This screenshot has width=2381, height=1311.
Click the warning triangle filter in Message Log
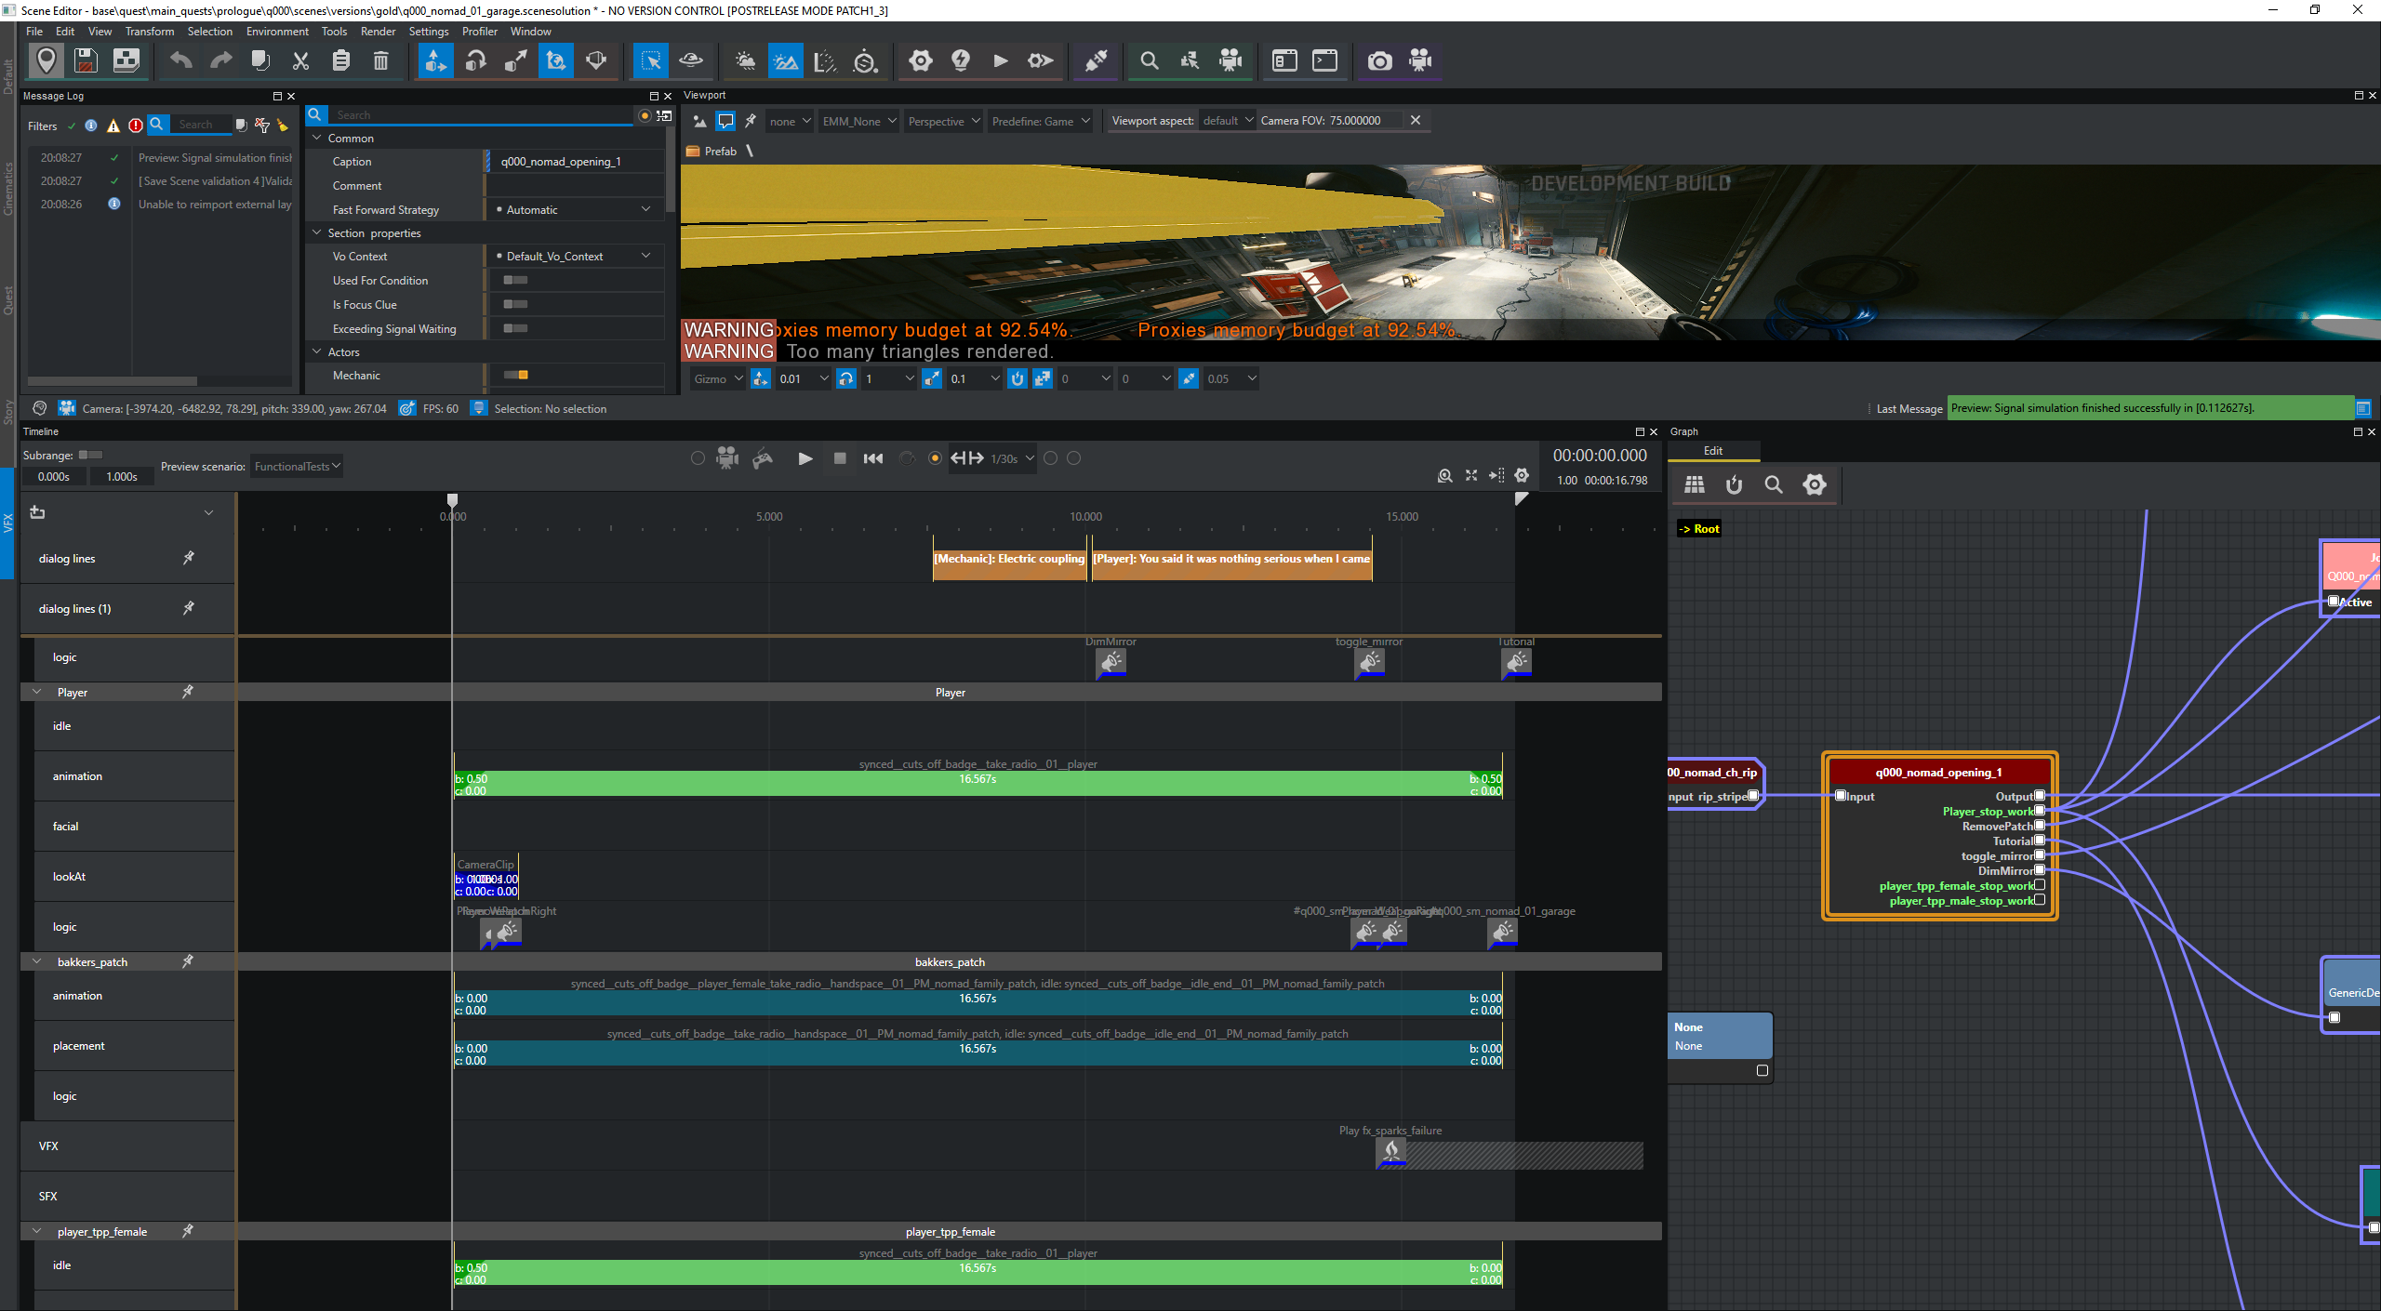click(113, 126)
